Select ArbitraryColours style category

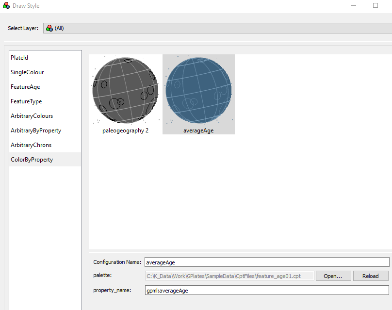pyautogui.click(x=45, y=116)
